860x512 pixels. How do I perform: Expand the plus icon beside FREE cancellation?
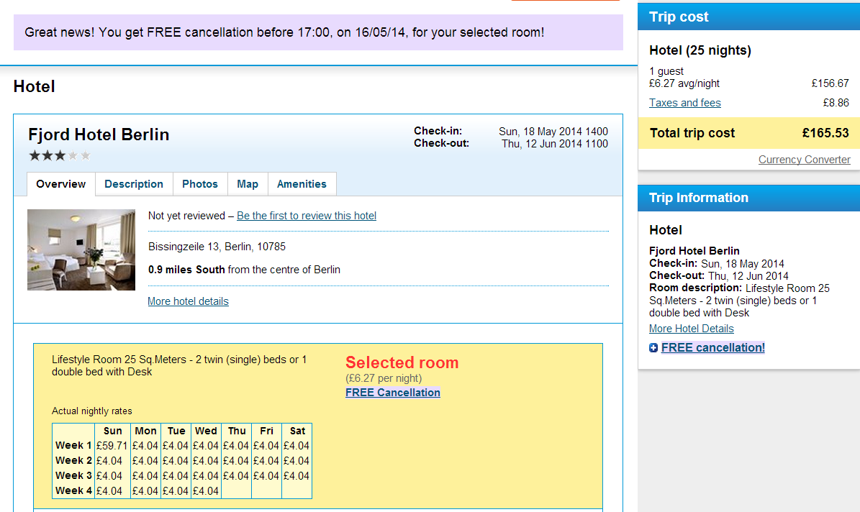pos(653,348)
